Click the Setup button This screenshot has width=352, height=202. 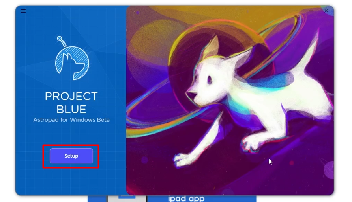pos(71,156)
